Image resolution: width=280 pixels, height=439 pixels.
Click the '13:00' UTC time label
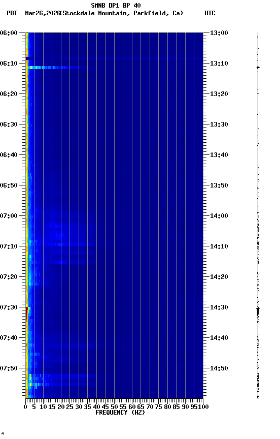tap(219, 33)
